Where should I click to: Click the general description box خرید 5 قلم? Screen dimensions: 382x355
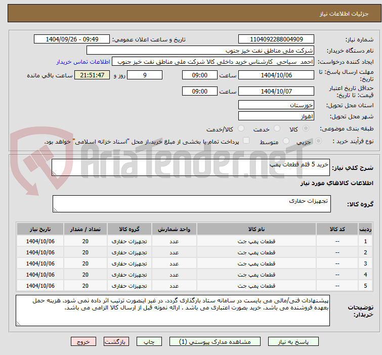[x=191, y=167]
